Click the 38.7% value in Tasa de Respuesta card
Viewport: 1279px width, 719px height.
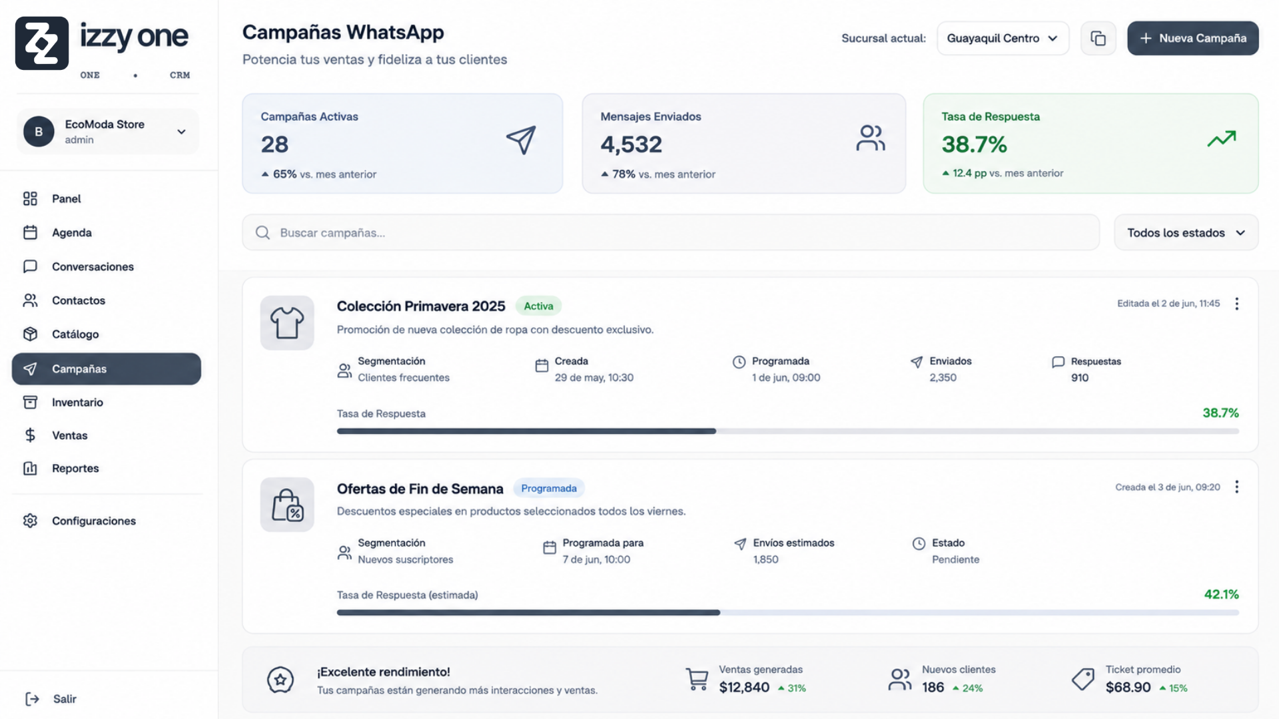tap(974, 144)
